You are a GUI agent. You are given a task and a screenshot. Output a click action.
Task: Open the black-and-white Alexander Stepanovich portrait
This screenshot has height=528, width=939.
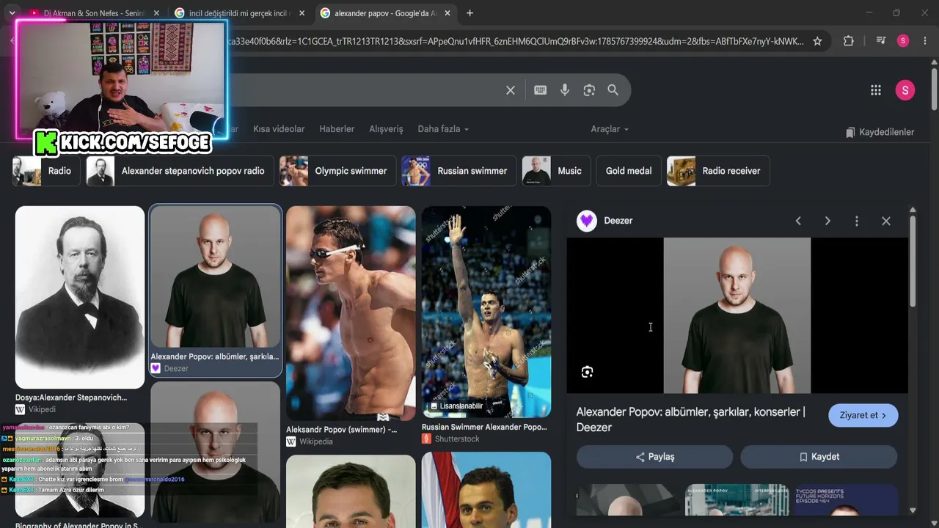(x=80, y=297)
